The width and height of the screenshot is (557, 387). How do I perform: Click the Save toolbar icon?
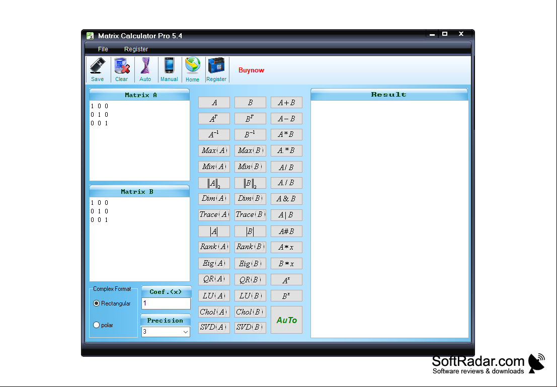coord(97,69)
